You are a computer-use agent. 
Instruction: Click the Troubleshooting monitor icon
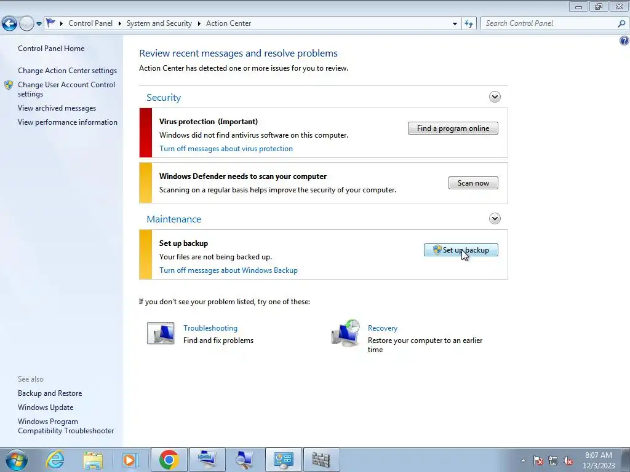tap(161, 333)
